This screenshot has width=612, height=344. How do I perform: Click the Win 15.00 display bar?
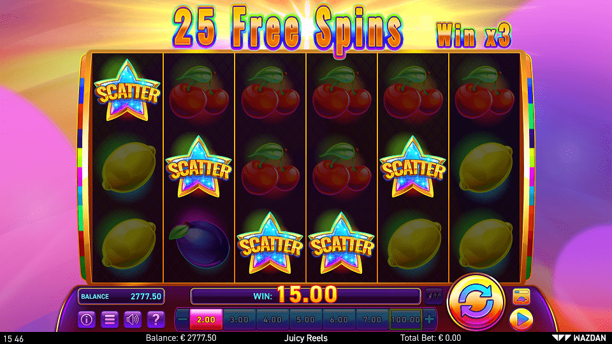305,296
